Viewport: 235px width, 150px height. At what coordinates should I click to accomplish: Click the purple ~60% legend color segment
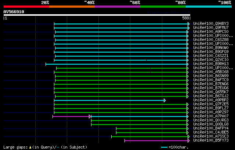[117, 7]
